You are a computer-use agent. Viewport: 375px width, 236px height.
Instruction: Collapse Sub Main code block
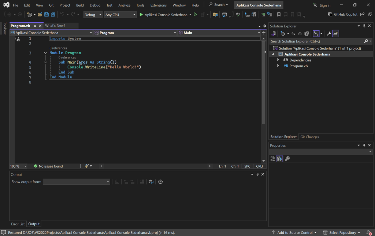[45, 62]
